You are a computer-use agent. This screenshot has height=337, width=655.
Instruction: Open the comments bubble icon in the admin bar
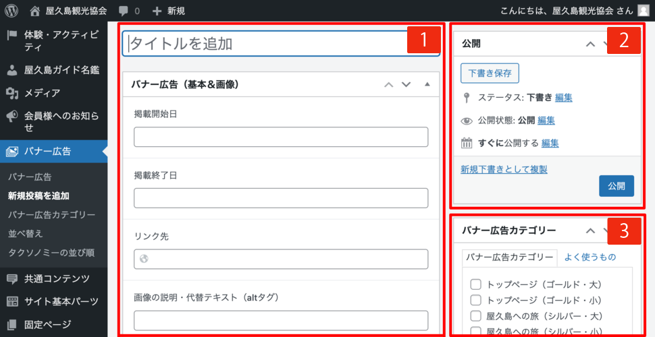click(124, 11)
